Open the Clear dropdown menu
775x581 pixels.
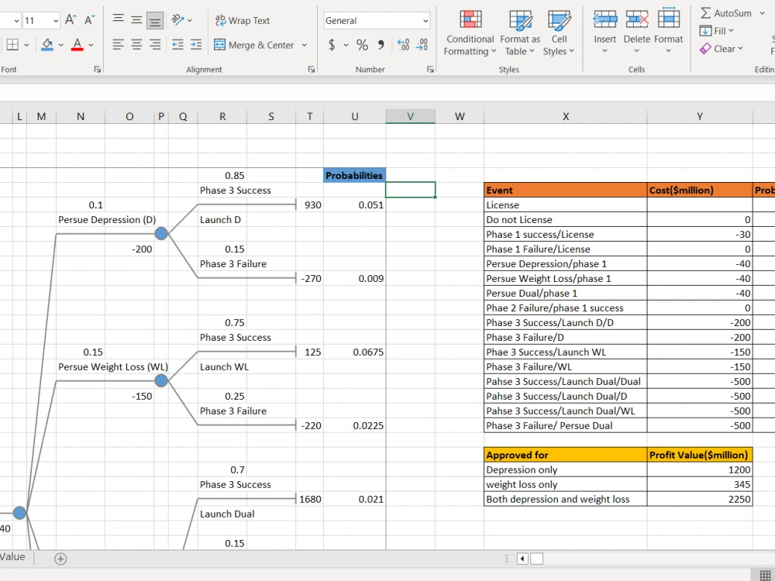coord(722,49)
